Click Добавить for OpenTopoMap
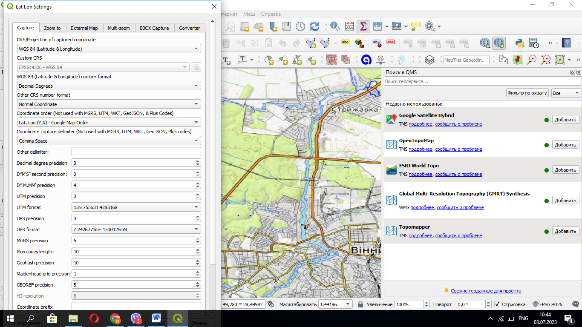The width and height of the screenshot is (582, 327). [565, 145]
